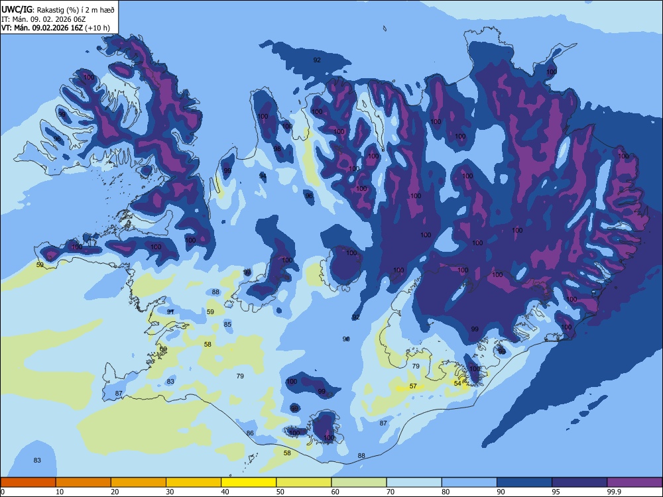Select the '95' legend scale label
The width and height of the screenshot is (663, 497).
point(556,492)
